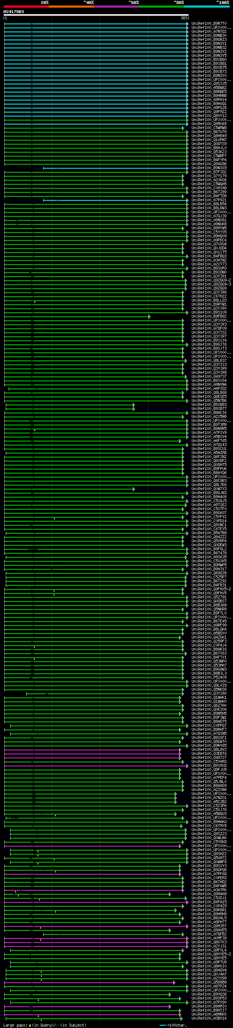Select hit label UniRef100_A3A7M0
Screen dimensions: 233x1028
pos(209,890)
